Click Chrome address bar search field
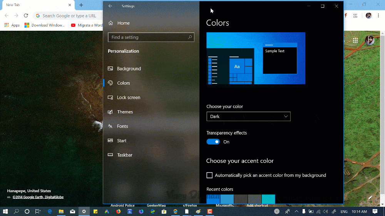 [68, 16]
